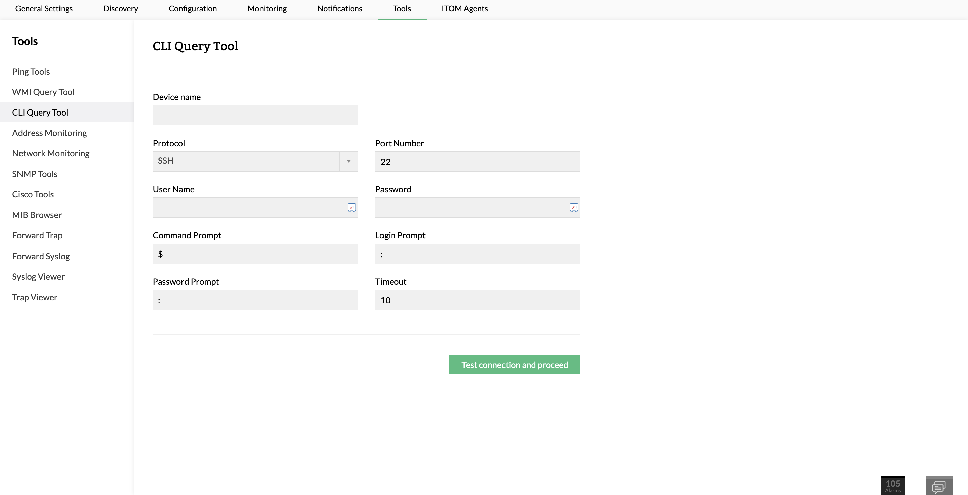
Task: Open the 105 Alarms indicator
Action: [892, 485]
